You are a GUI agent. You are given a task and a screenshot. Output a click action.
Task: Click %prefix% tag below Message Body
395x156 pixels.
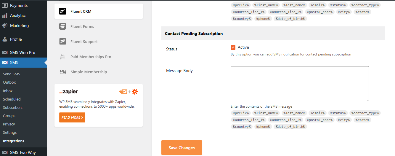point(241,113)
